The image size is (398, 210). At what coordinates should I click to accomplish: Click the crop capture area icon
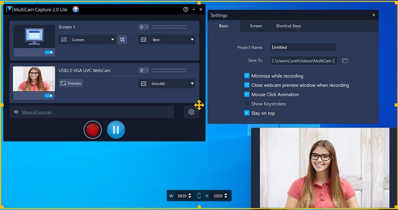click(x=122, y=40)
